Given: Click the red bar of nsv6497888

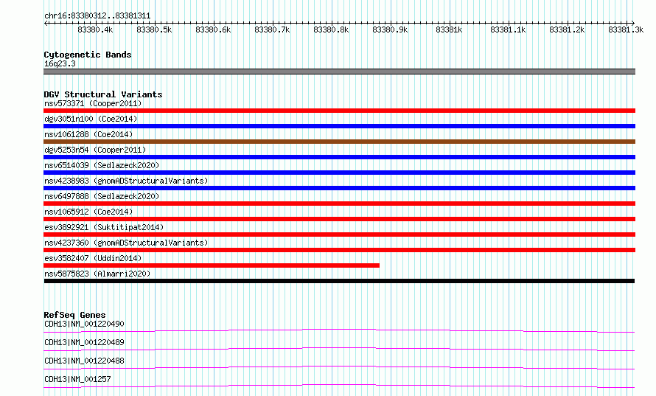Looking at the screenshot, I should [x=339, y=204].
